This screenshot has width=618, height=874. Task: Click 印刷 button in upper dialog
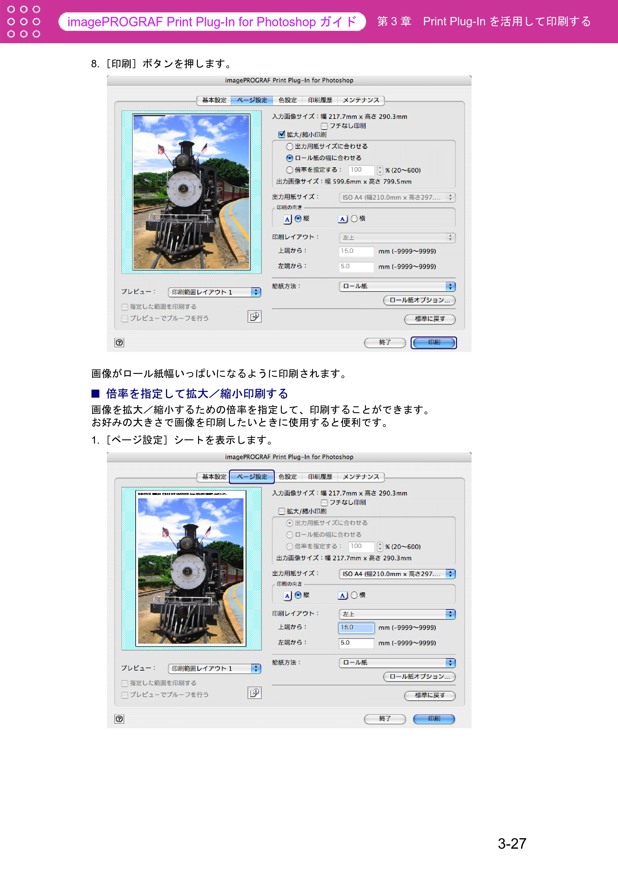(434, 343)
